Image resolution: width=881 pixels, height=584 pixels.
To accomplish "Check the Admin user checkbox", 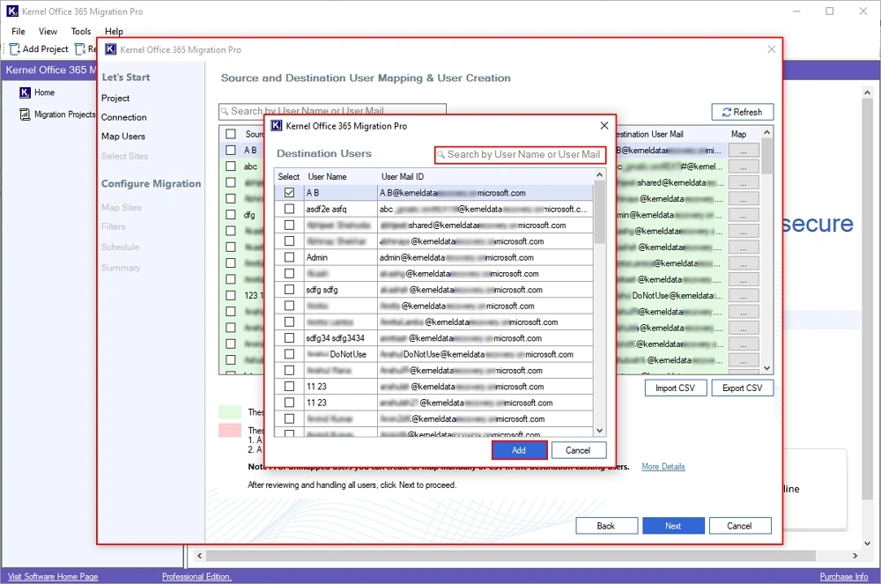I will pos(289,257).
